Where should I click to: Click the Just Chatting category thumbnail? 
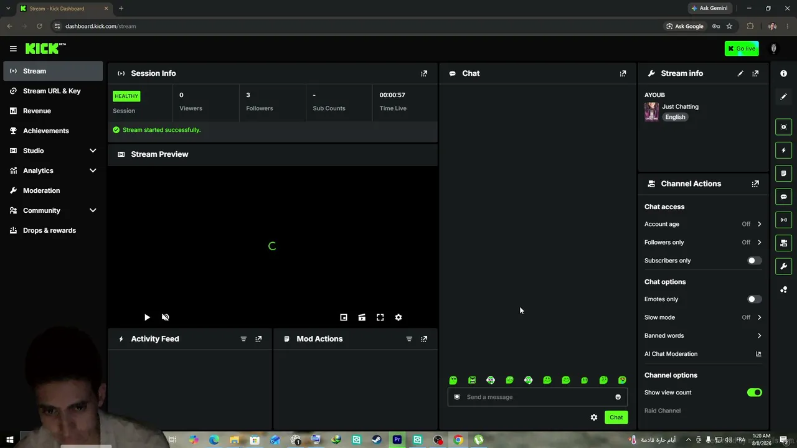(x=651, y=111)
